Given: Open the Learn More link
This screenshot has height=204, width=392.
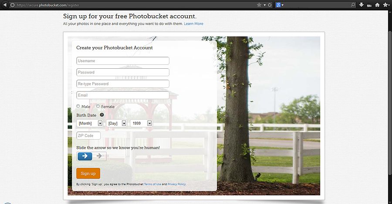Looking at the screenshot, I should pos(193,24).
